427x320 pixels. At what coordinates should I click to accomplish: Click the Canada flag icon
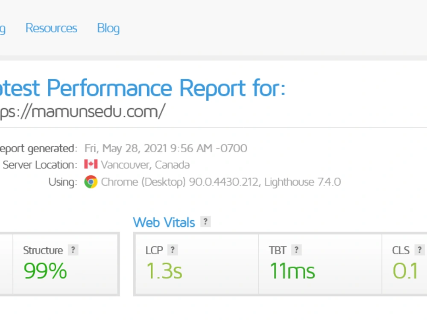(x=91, y=164)
